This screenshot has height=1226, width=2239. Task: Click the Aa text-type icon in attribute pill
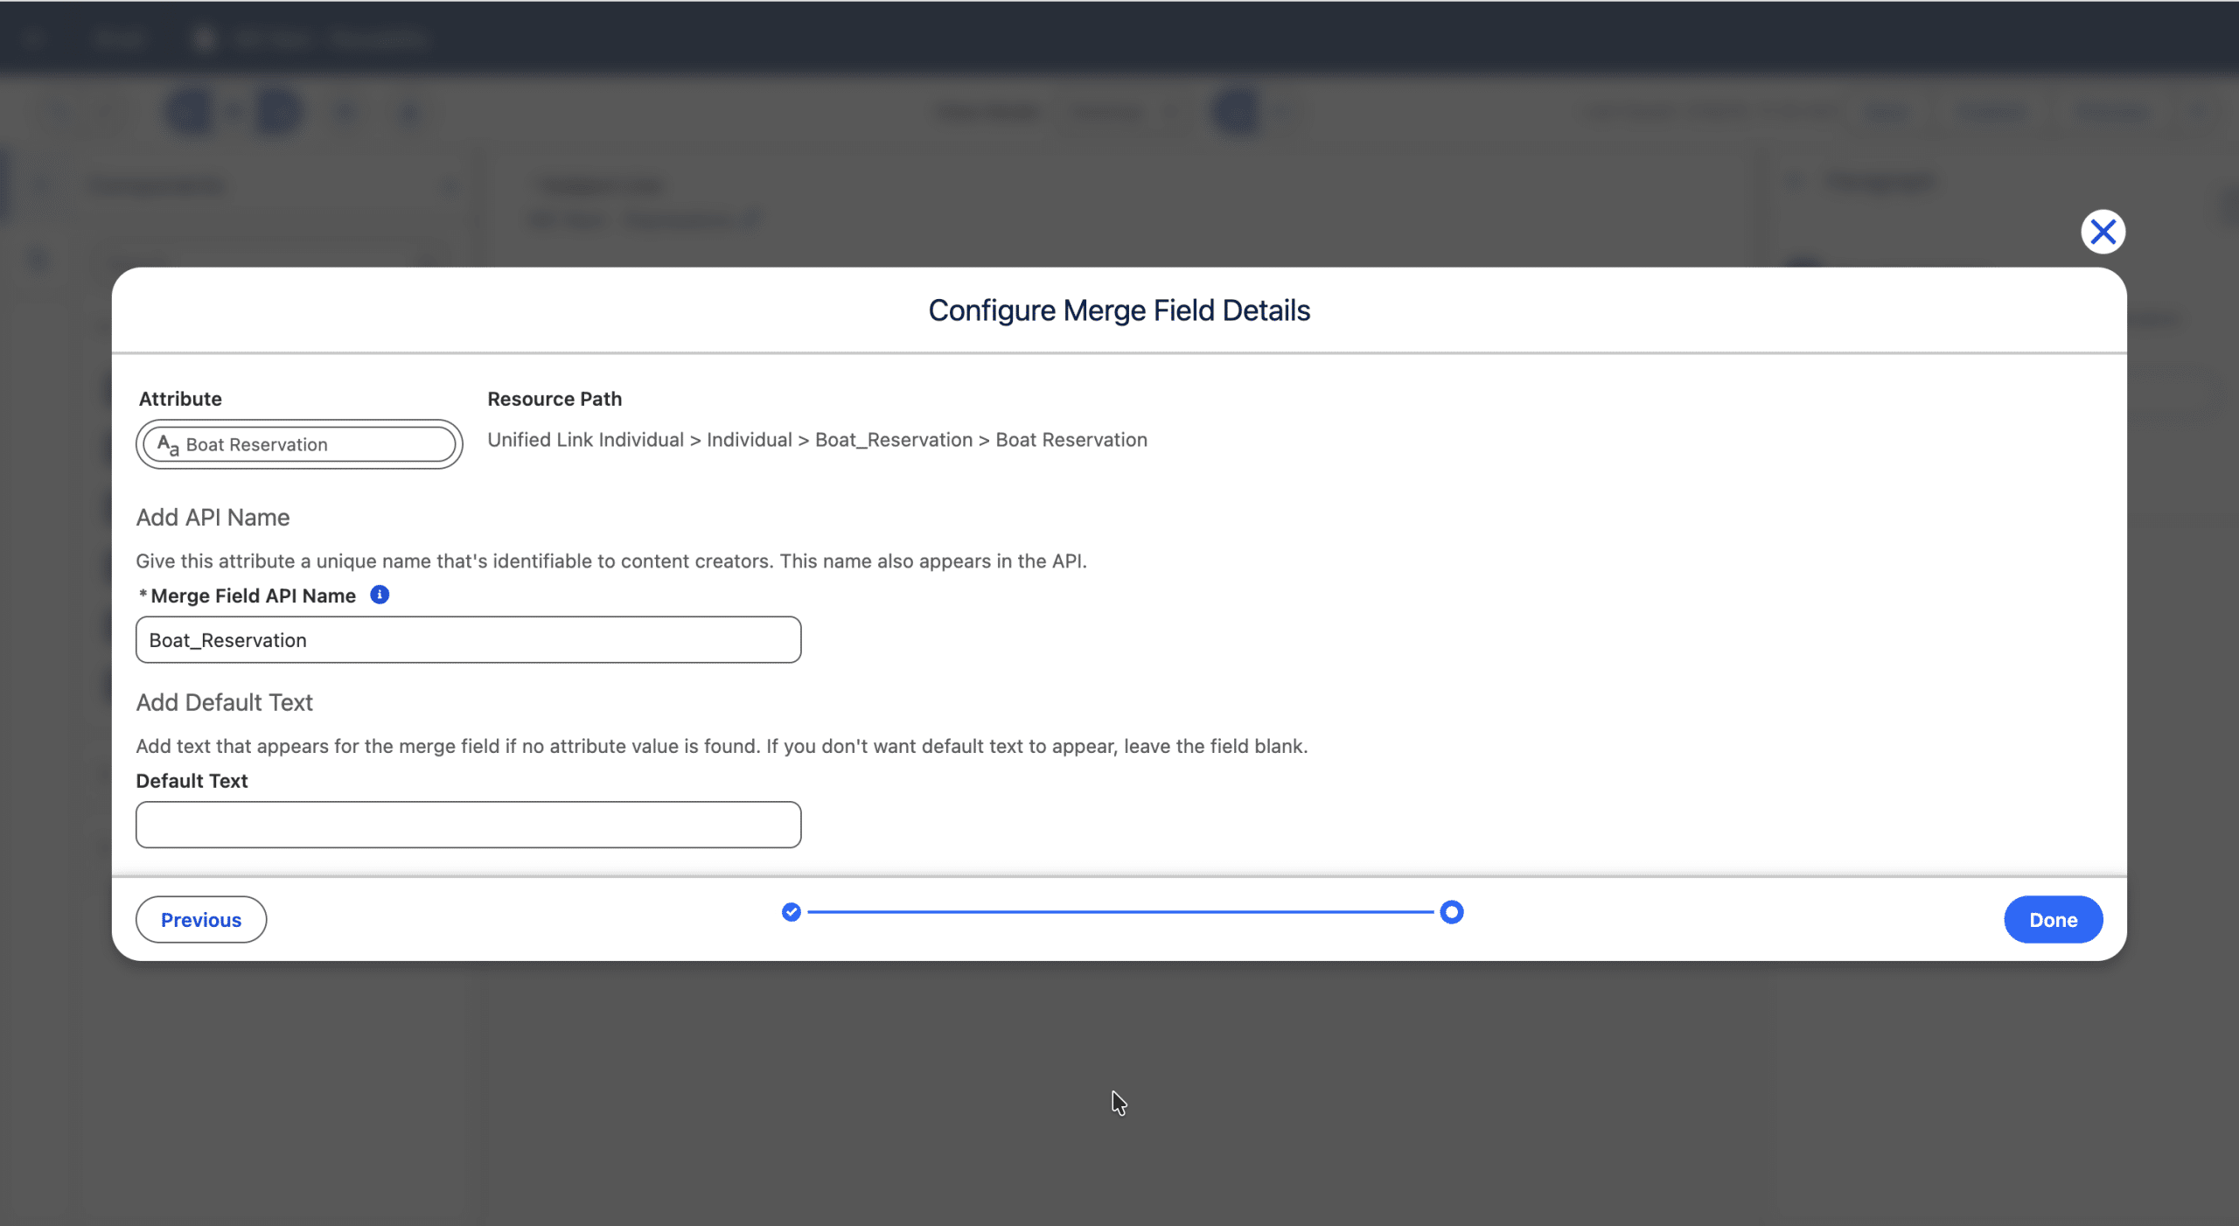click(168, 445)
